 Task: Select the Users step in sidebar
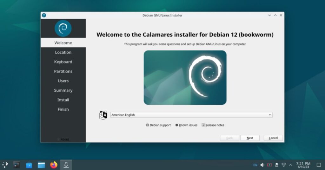click(x=63, y=81)
